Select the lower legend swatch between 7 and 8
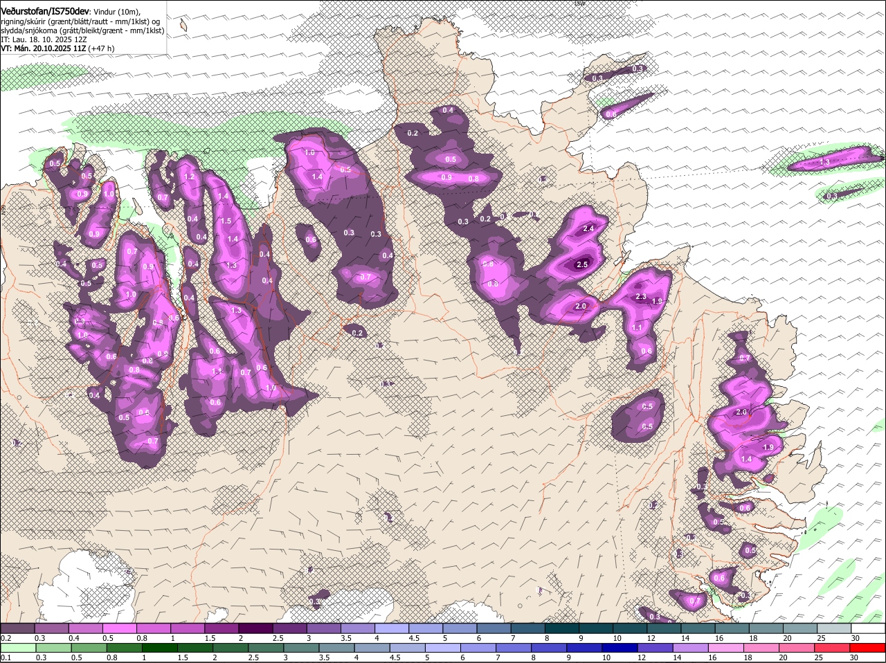 pos(514,648)
